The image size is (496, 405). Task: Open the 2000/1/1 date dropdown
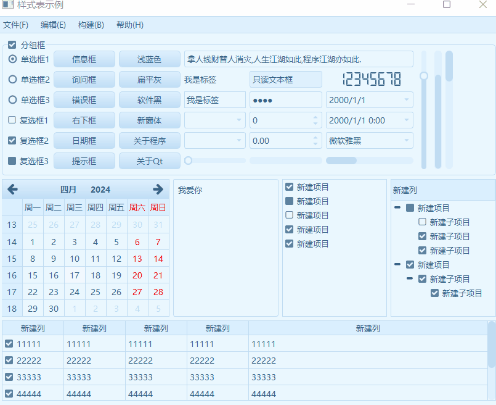click(x=407, y=100)
